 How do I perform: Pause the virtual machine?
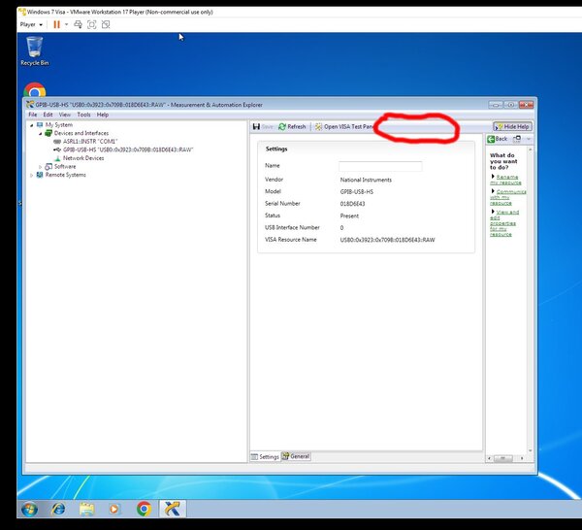(x=56, y=24)
